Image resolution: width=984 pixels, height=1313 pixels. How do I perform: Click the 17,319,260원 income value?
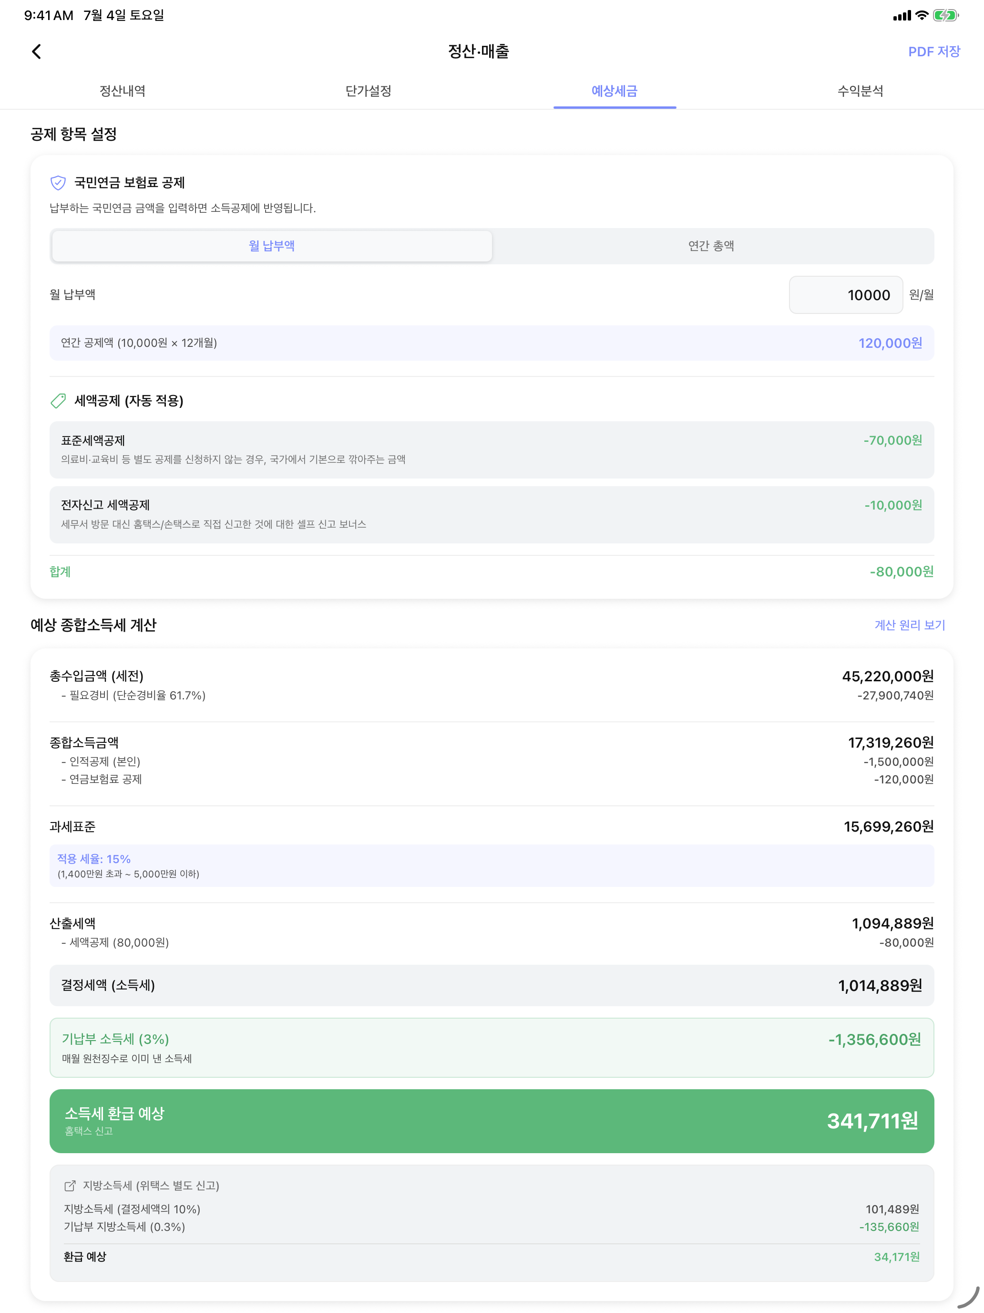pos(891,742)
